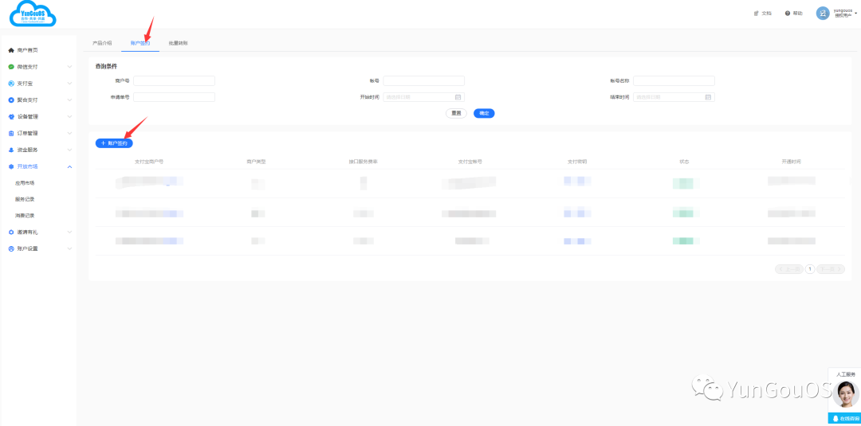The height and width of the screenshot is (426, 861).
Task: Focus the 商户号 input field
Action: pyautogui.click(x=174, y=80)
